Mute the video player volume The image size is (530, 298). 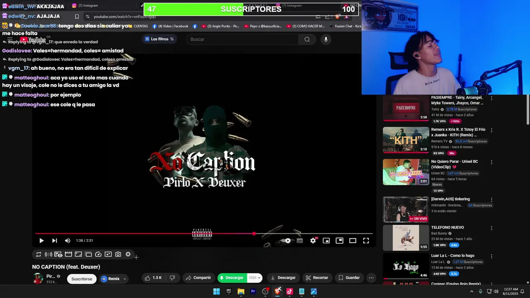coord(67,240)
